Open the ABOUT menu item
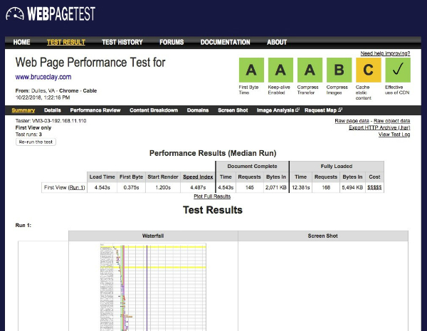This screenshot has height=331, width=427. coord(277,42)
